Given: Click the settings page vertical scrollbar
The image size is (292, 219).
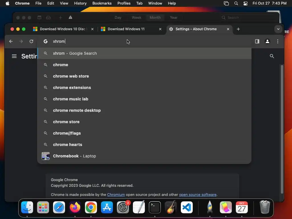Looking at the screenshot, I should (282, 129).
